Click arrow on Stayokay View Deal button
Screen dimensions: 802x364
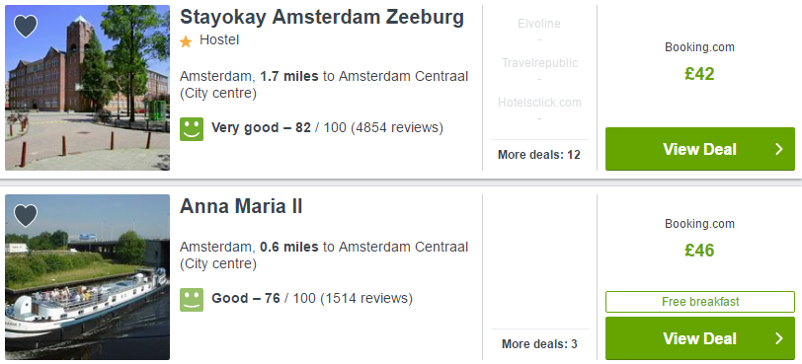(778, 149)
